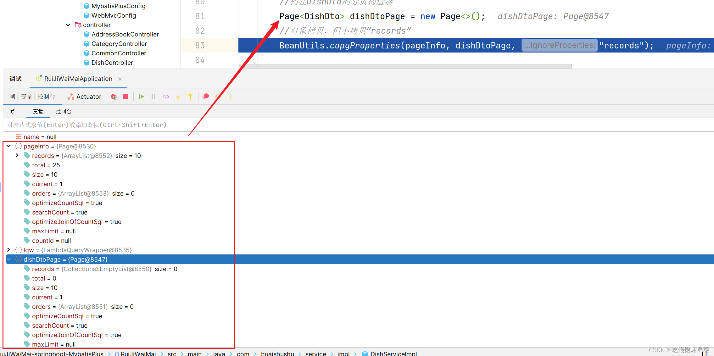Click the view breakpoints red circle icon
The height and width of the screenshot is (356, 714).
(206, 97)
